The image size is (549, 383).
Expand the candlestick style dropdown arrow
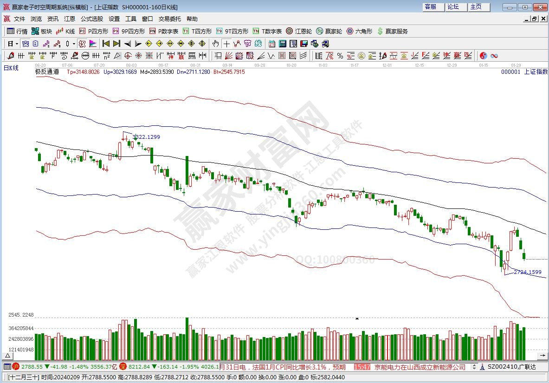click(x=74, y=44)
